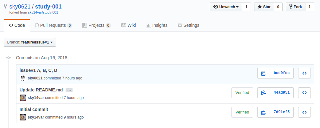This screenshot has width=320, height=128.
Task: Fork the study-001 repository
Action: click(x=295, y=7)
